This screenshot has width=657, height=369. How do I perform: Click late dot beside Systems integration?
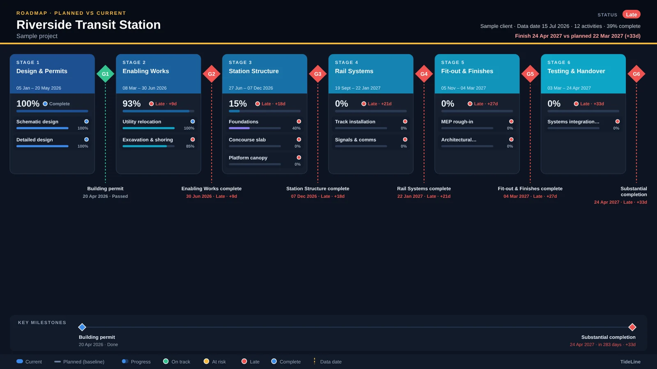click(x=618, y=121)
